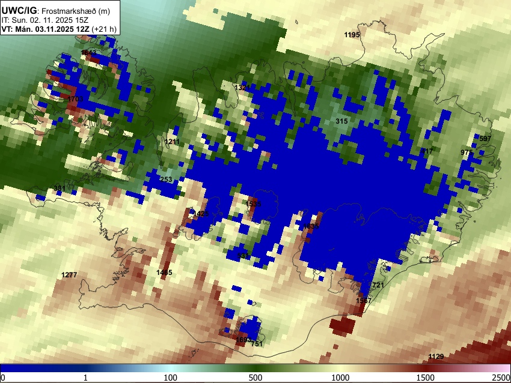The width and height of the screenshot is (511, 383).
Task: Select the 500 legend tick label
Action: pos(255,378)
